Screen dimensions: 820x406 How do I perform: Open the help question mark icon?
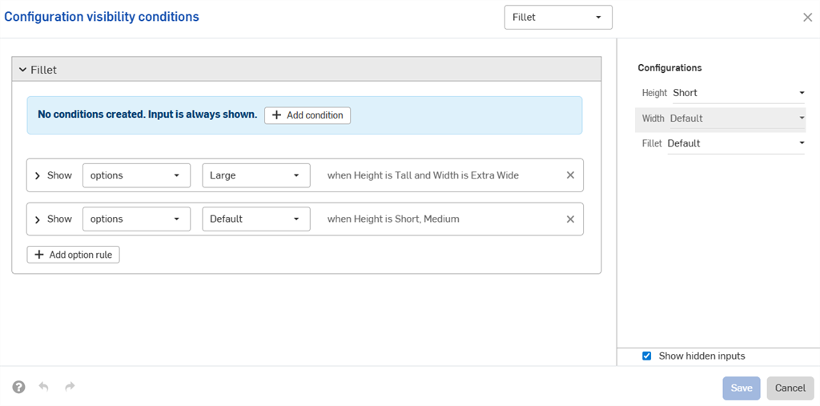pos(19,387)
